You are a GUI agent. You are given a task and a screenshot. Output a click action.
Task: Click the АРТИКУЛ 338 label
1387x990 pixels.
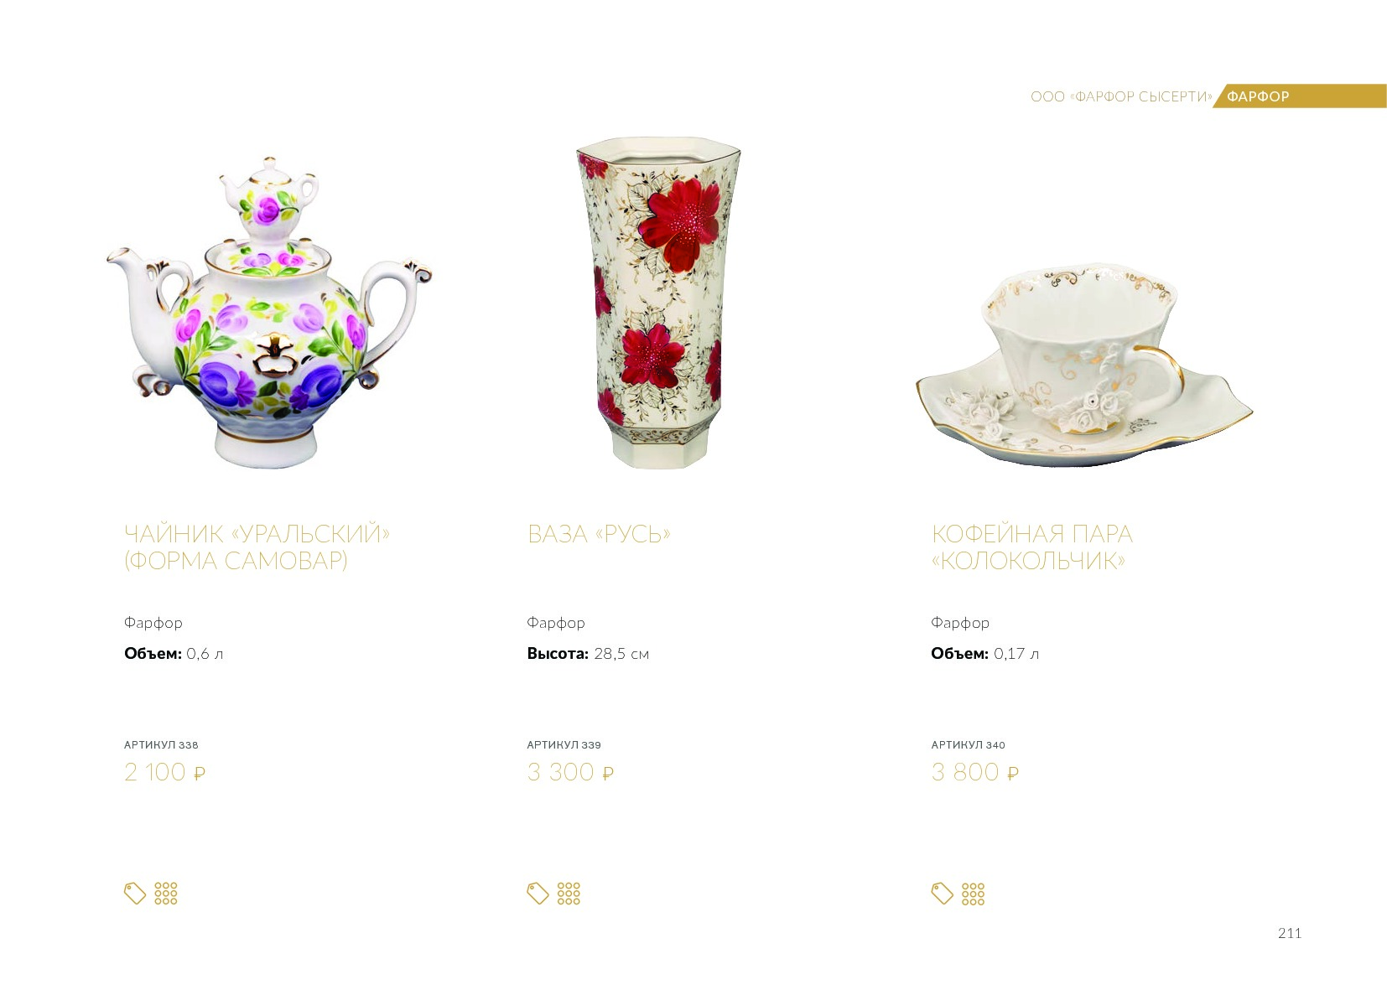pyautogui.click(x=161, y=744)
